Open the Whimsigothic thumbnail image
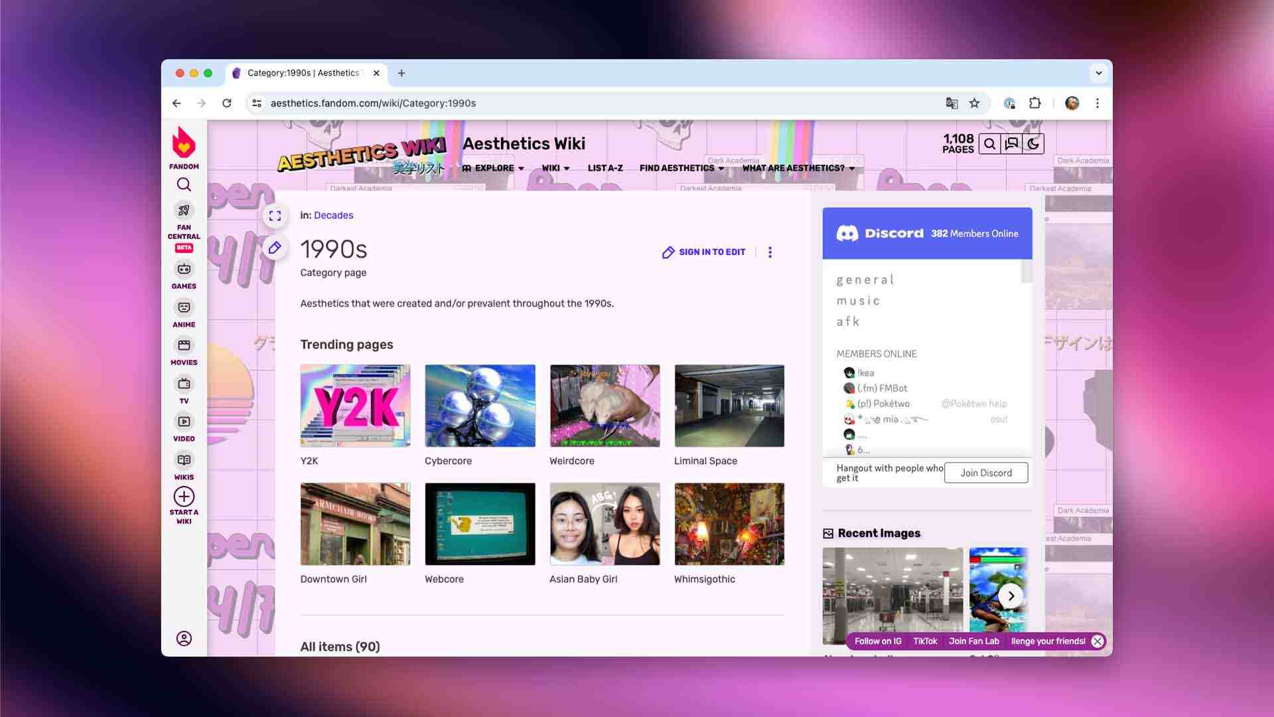Screen dimensions: 1274x717 (729, 524)
